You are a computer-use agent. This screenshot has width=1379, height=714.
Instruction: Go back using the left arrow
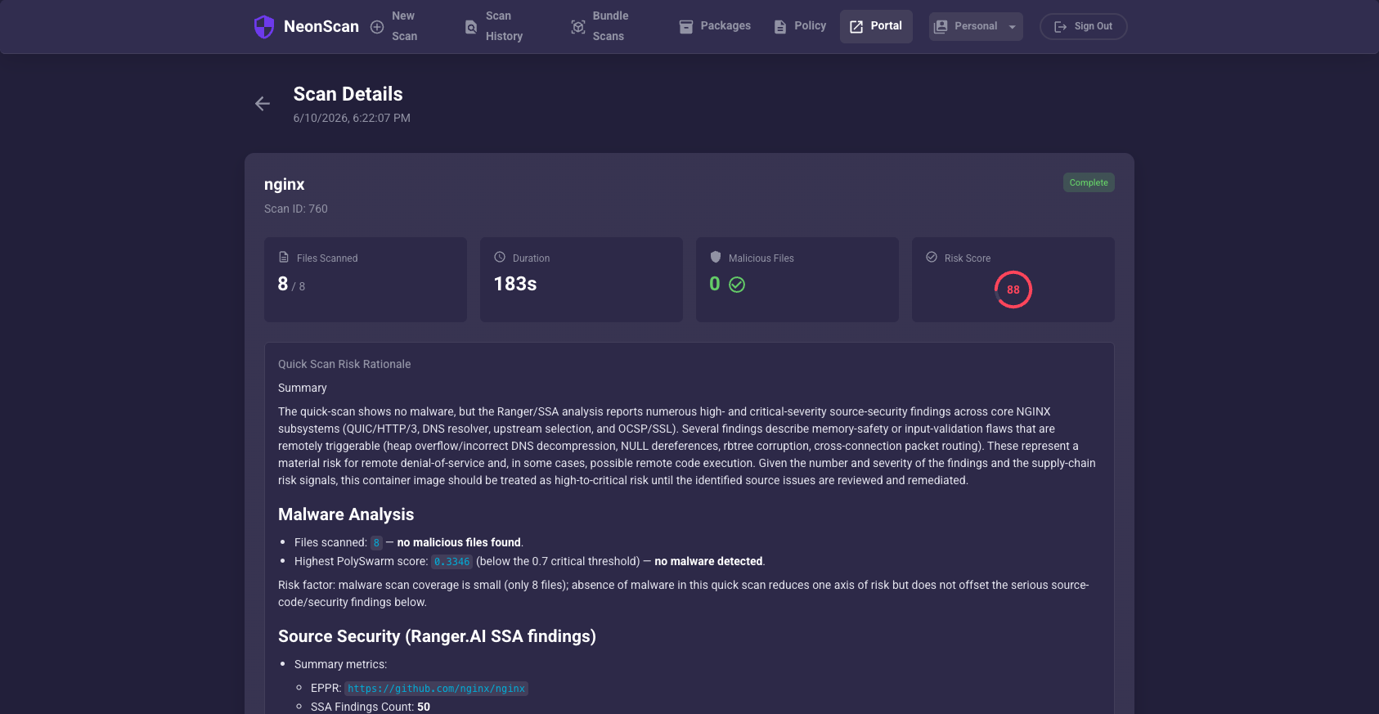(263, 104)
